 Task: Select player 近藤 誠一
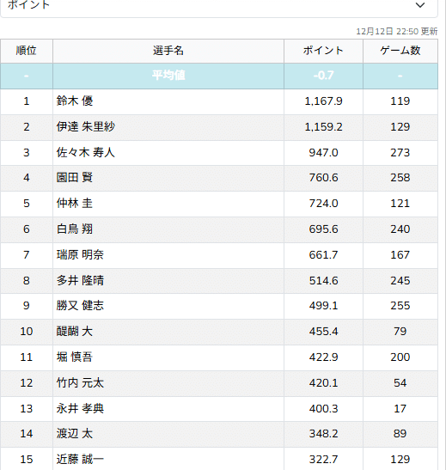(x=80, y=460)
